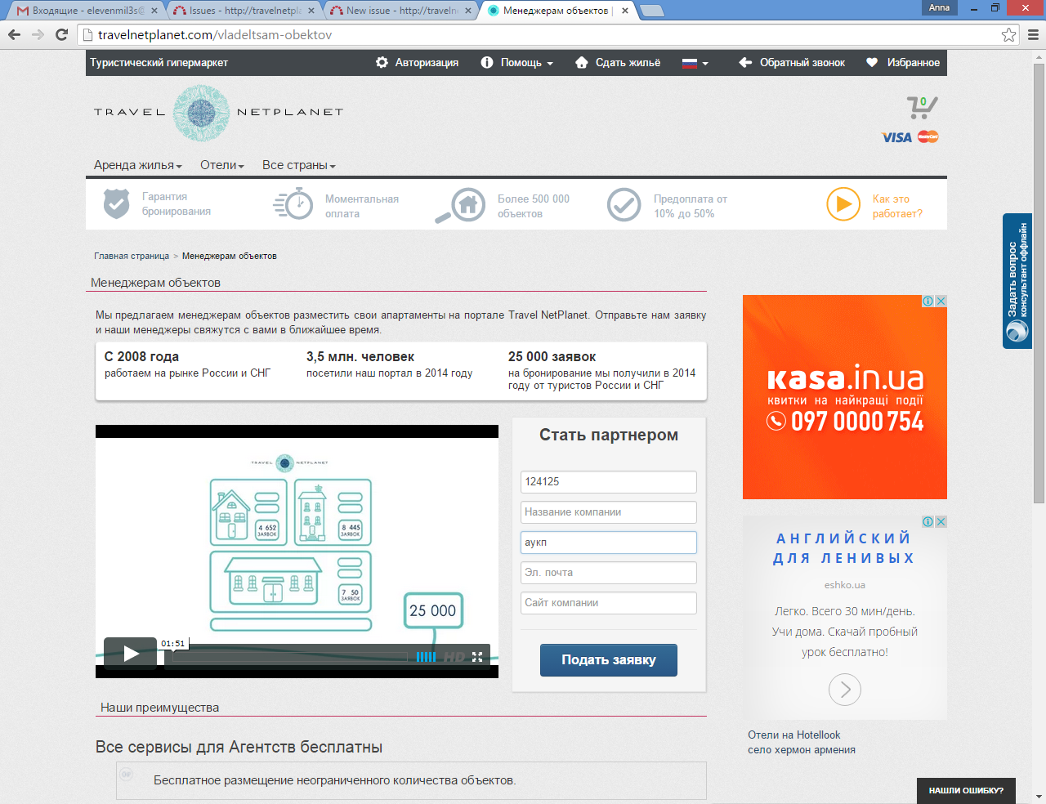The height and width of the screenshot is (804, 1046).
Task: Adjust the video volume bars
Action: tap(426, 657)
